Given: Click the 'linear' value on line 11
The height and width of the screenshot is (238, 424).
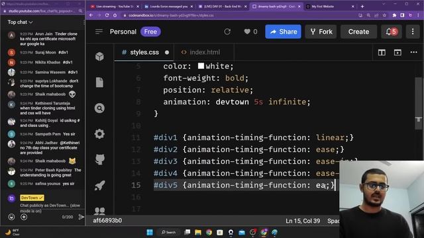Looking at the screenshot, I should [330, 138].
